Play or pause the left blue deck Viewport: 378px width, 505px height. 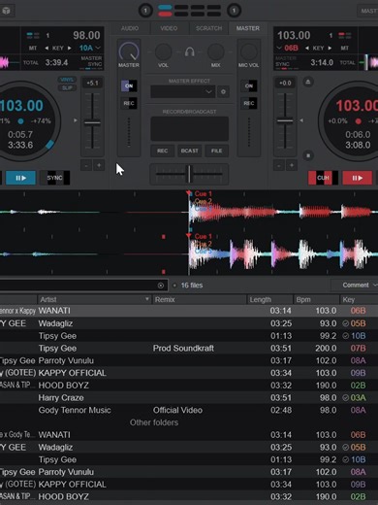coord(21,178)
